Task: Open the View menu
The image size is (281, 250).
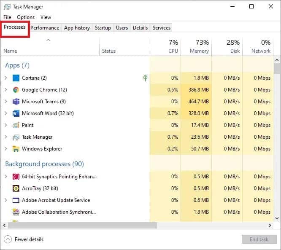Action: (46, 17)
